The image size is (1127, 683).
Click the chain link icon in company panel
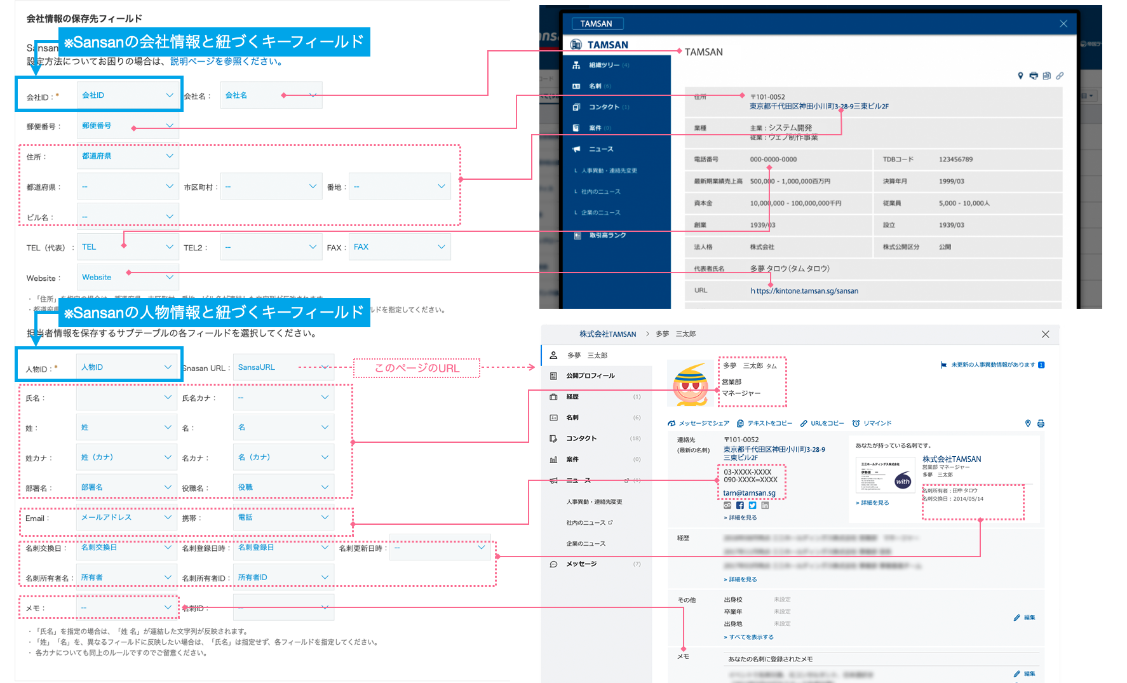[x=1060, y=76]
